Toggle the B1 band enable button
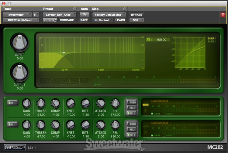The height and width of the screenshot is (153, 228). (13, 103)
